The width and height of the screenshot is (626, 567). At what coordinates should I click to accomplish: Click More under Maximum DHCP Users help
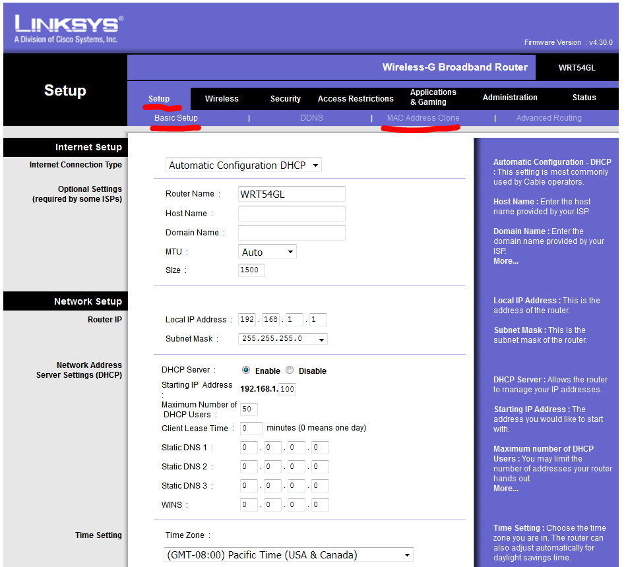point(506,489)
